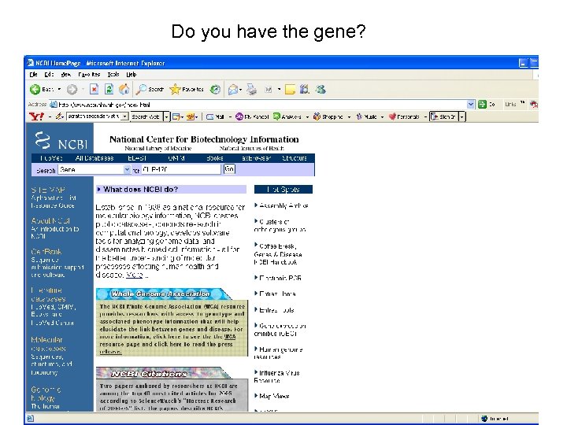
Task: Click the Research toolbar icon
Action: 305,89
